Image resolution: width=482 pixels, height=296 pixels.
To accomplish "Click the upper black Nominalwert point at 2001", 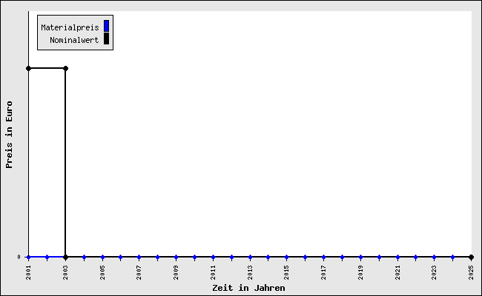I will (29, 68).
